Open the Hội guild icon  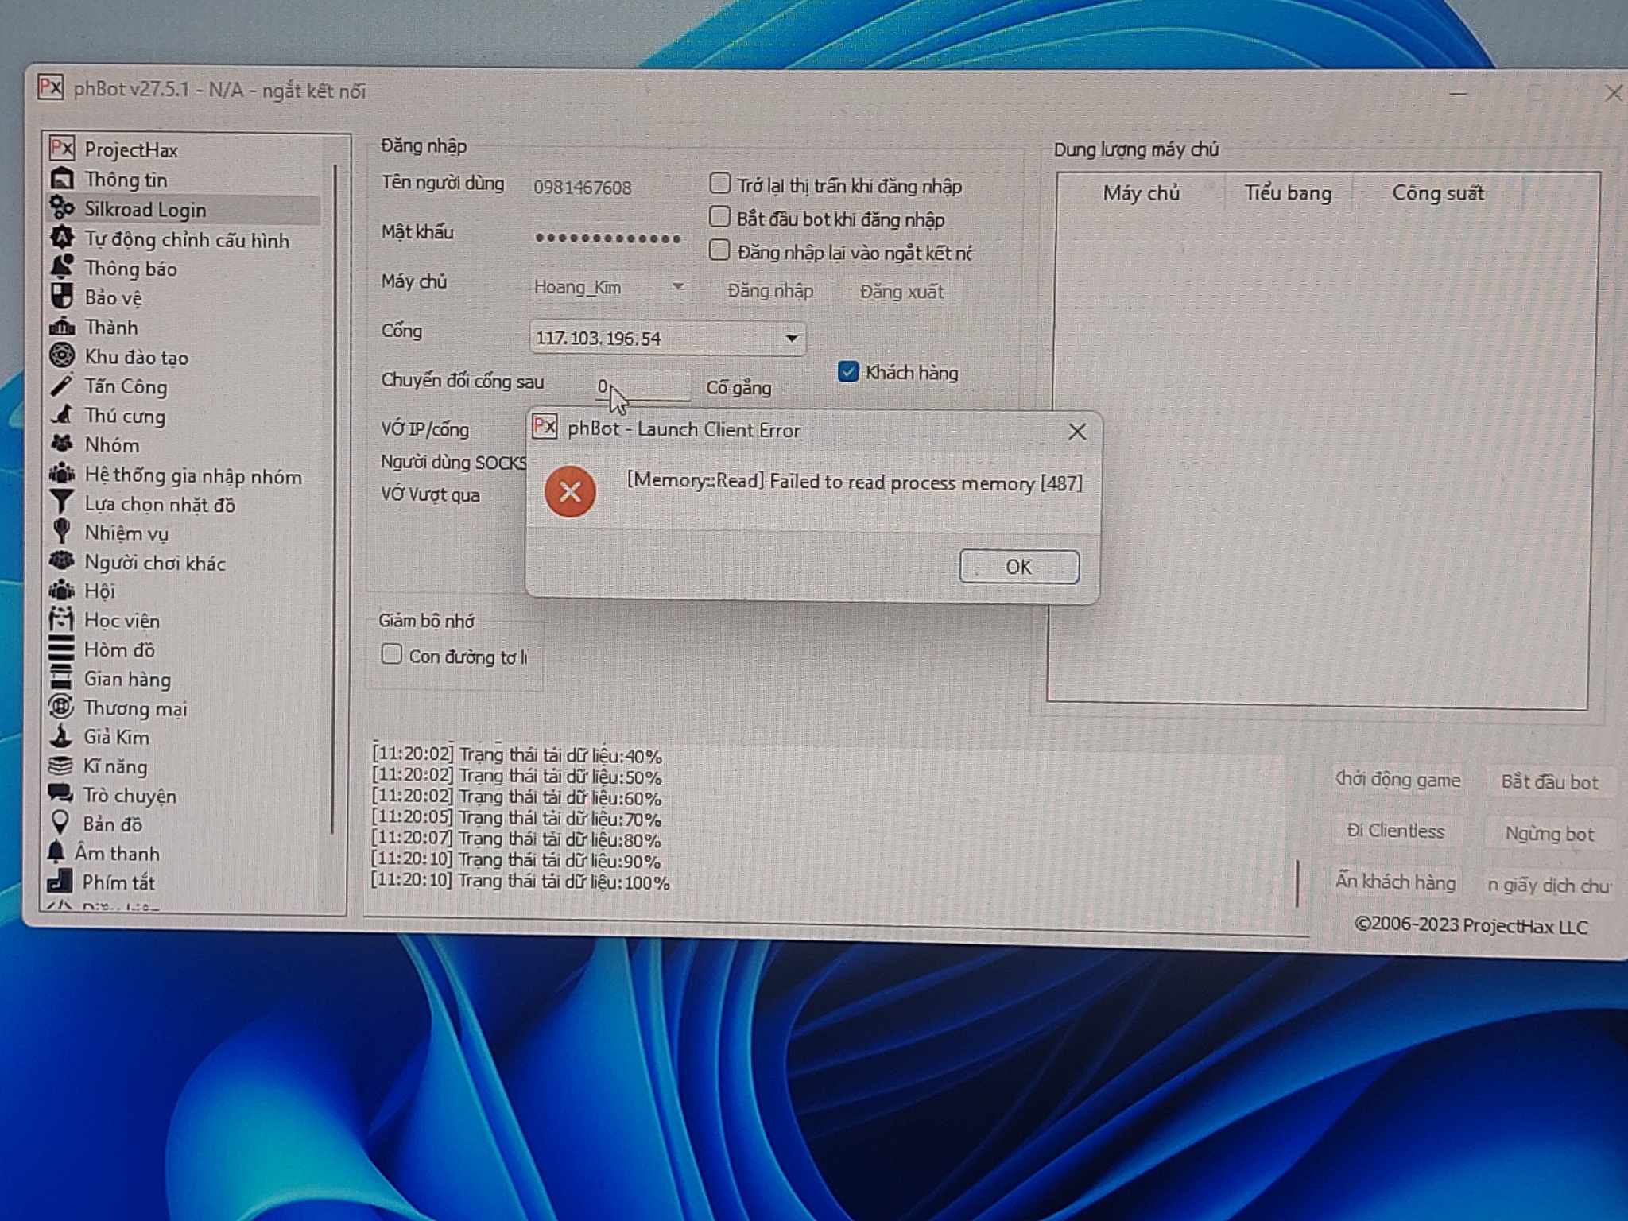click(62, 590)
